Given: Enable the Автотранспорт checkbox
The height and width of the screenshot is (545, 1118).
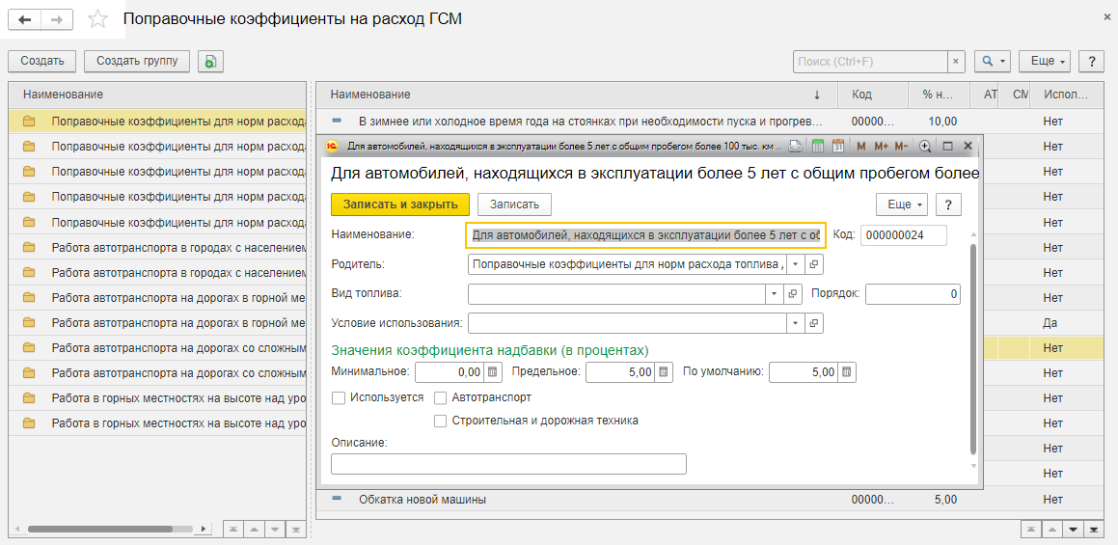Looking at the screenshot, I should pyautogui.click(x=441, y=398).
